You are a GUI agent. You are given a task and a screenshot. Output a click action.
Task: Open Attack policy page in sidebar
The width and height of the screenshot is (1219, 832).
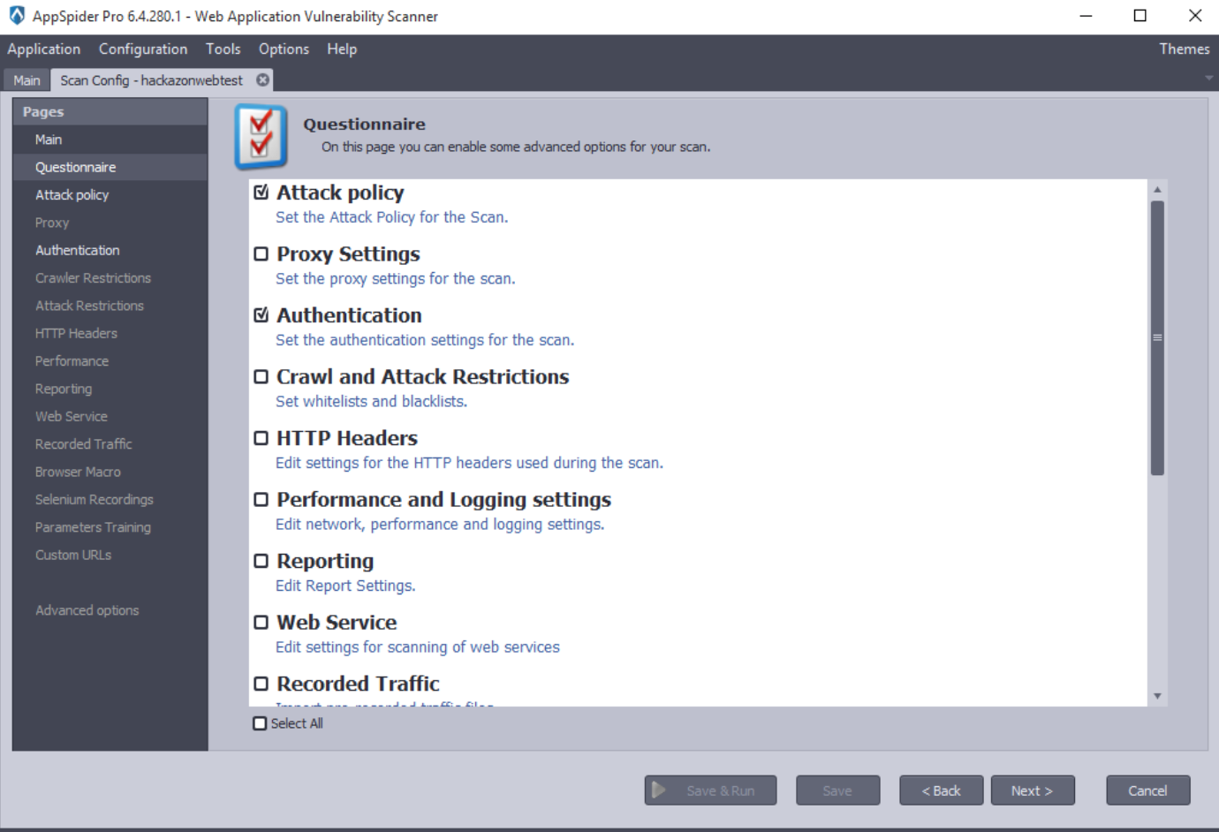click(110, 194)
